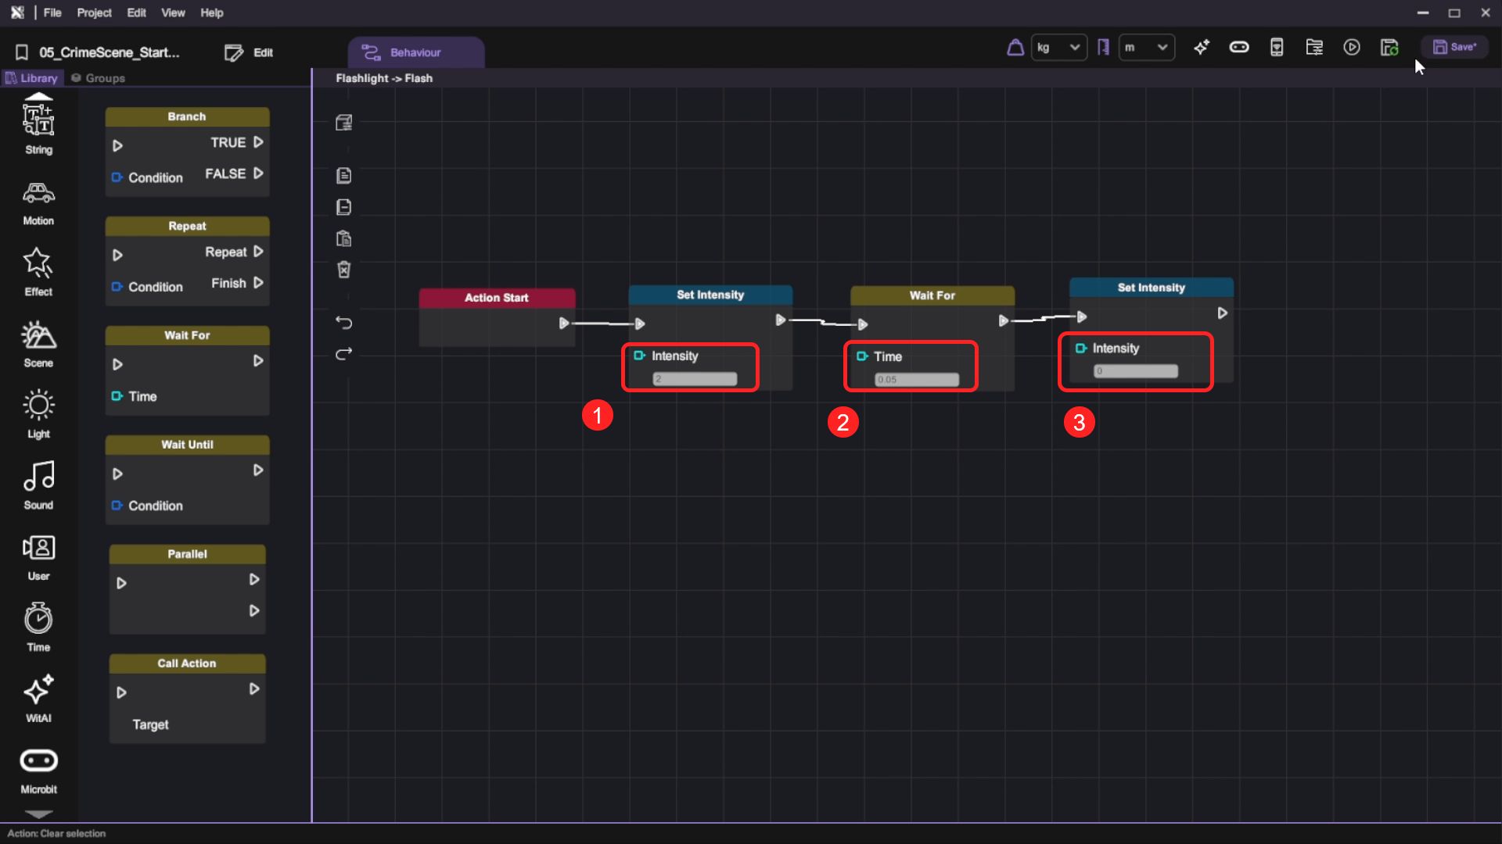Click the redo arrow icon
1502x844 pixels.
point(343,354)
